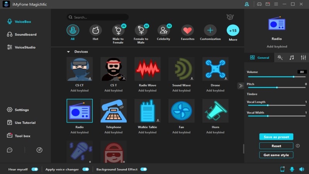Click the voice list scrollbar
Viewport: 309px width, 174px height.
click(244, 149)
